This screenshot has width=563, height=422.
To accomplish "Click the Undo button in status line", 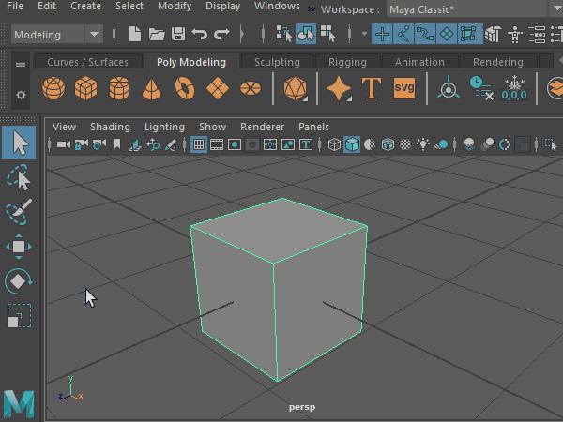I will [199, 35].
